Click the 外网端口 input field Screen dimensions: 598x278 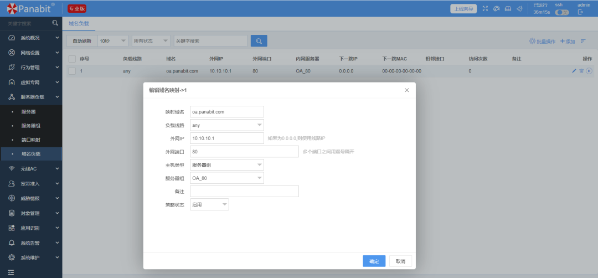point(244,151)
